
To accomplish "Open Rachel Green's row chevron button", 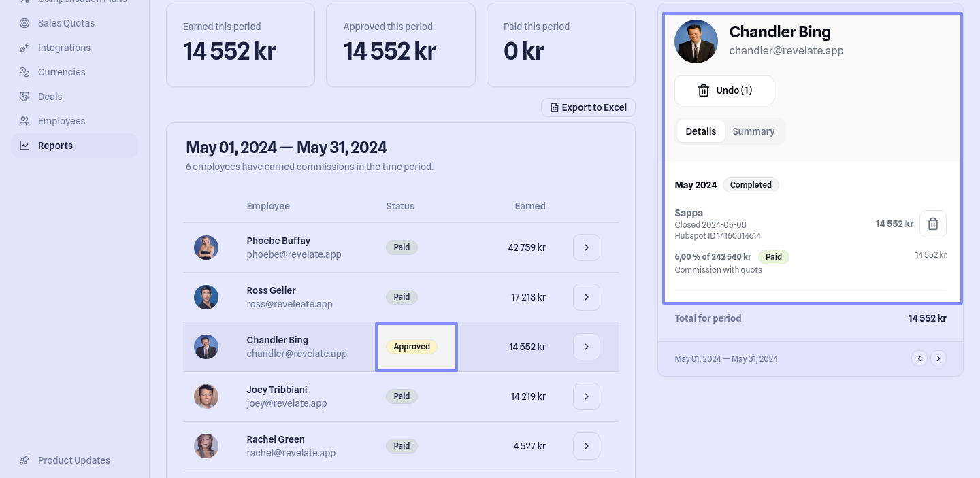I will pyautogui.click(x=586, y=446).
